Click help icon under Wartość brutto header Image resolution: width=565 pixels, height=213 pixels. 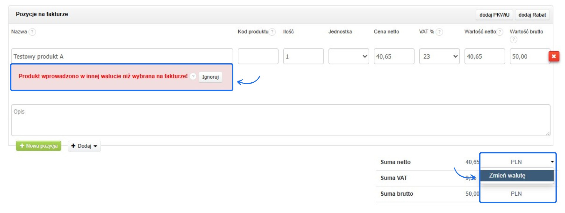[513, 39]
